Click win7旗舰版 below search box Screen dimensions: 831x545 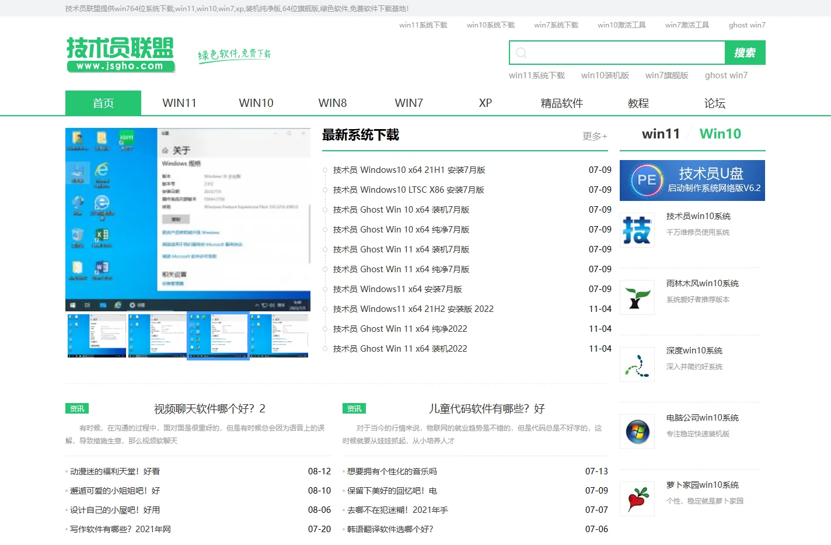[x=667, y=75]
